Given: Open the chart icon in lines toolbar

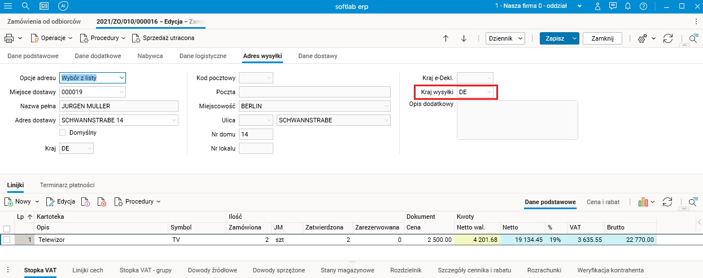Looking at the screenshot, I should point(643,201).
